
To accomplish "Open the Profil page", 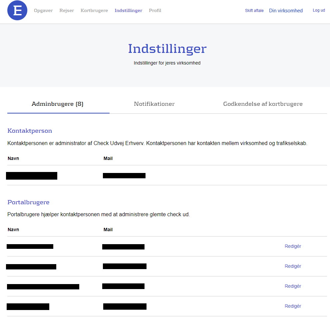I will pos(155,11).
